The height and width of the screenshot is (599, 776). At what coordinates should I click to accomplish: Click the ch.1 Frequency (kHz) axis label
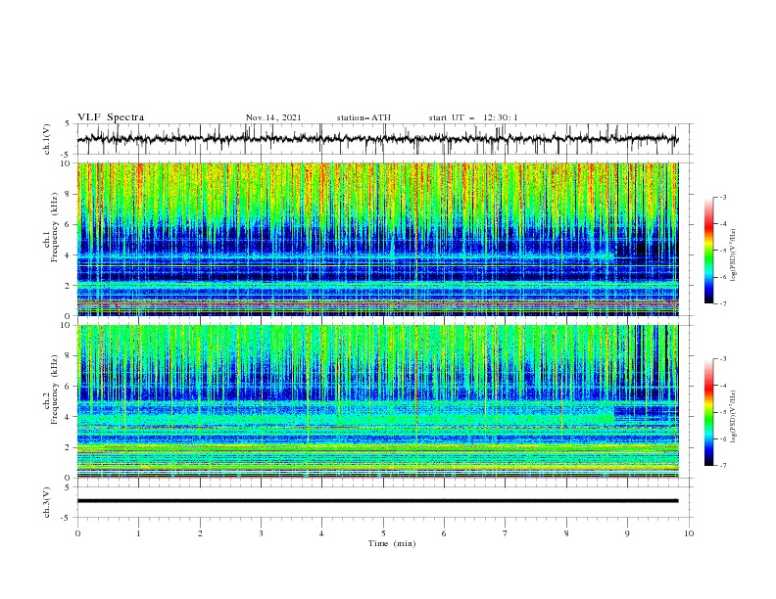click(51, 228)
